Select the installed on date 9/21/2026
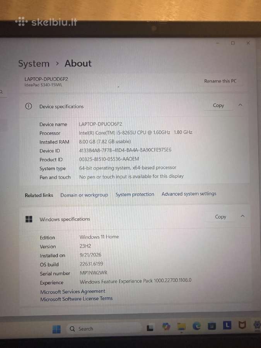Image resolution: width=261 pixels, height=348 pixels. tap(90, 255)
